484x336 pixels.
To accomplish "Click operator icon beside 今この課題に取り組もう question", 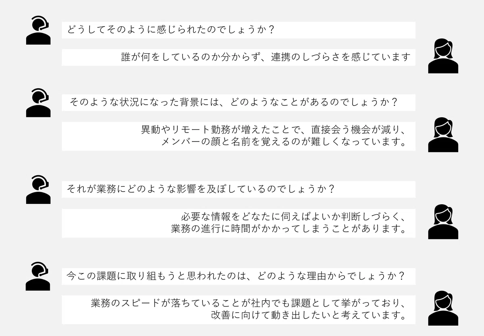I will coord(38,276).
